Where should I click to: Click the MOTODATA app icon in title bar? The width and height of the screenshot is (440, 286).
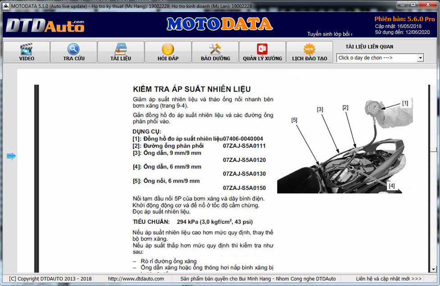[6, 6]
